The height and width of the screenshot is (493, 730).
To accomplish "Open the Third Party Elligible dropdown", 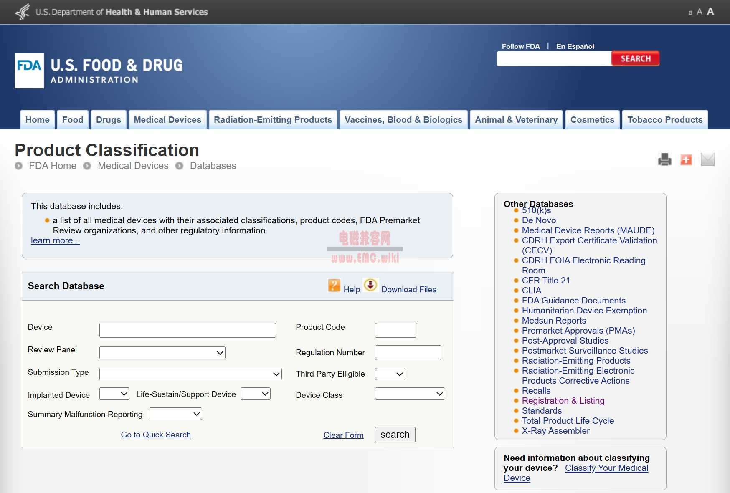I will click(390, 374).
